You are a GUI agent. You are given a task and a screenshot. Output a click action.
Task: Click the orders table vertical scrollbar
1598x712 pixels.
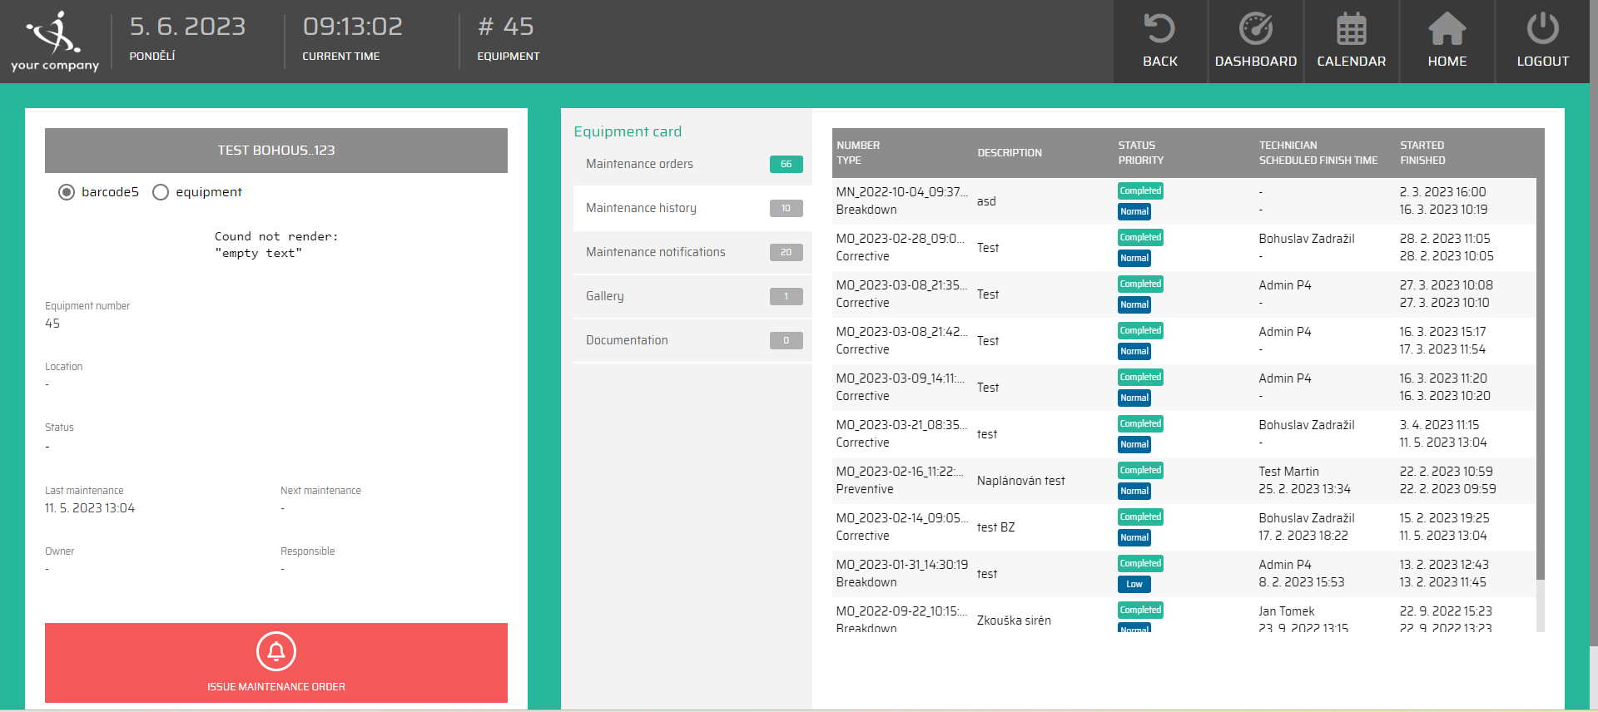(x=1540, y=374)
